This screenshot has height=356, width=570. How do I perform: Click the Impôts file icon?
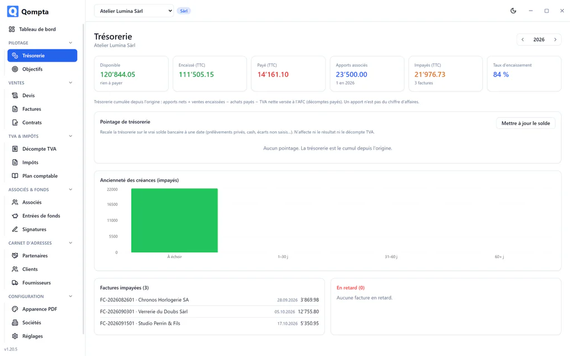(15, 162)
